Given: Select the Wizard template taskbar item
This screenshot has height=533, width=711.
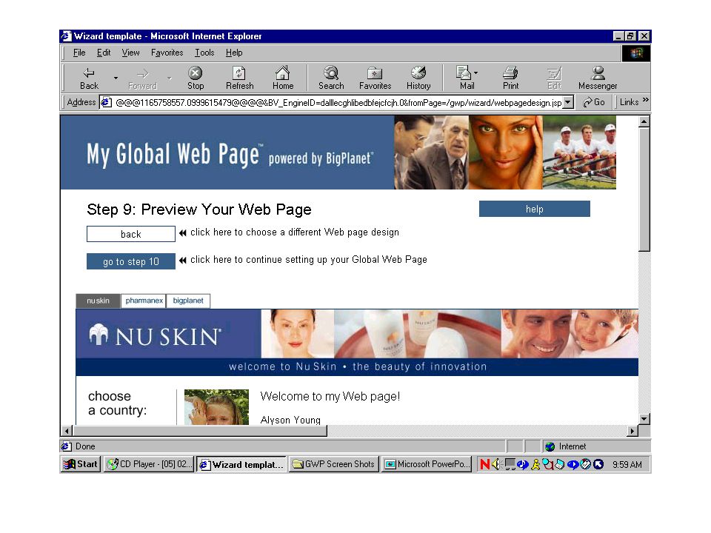Looking at the screenshot, I should (x=241, y=464).
